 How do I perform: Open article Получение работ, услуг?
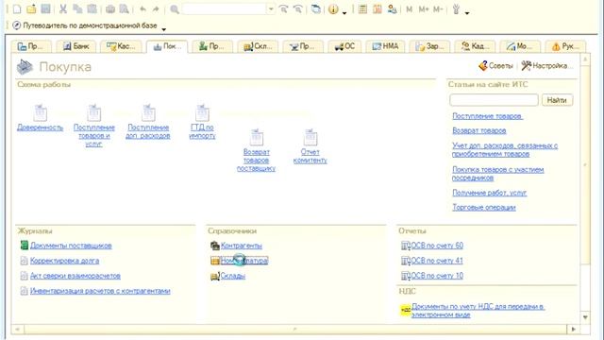(489, 193)
